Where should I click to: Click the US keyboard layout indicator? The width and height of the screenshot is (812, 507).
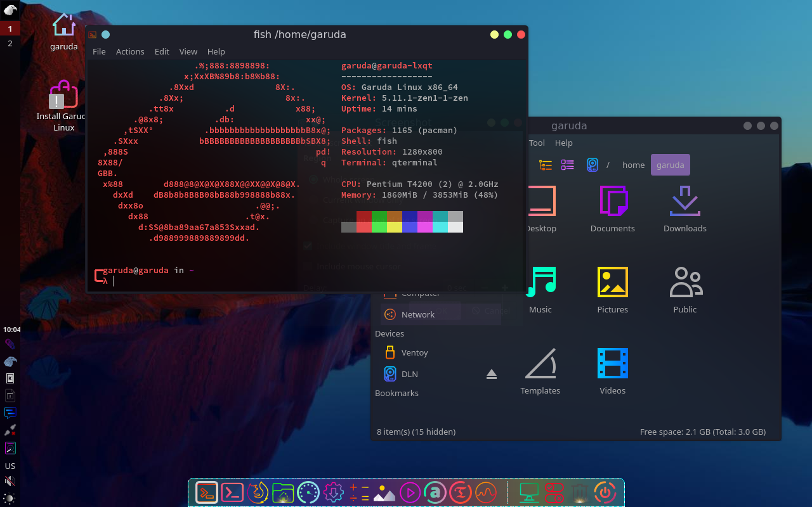coord(10,466)
